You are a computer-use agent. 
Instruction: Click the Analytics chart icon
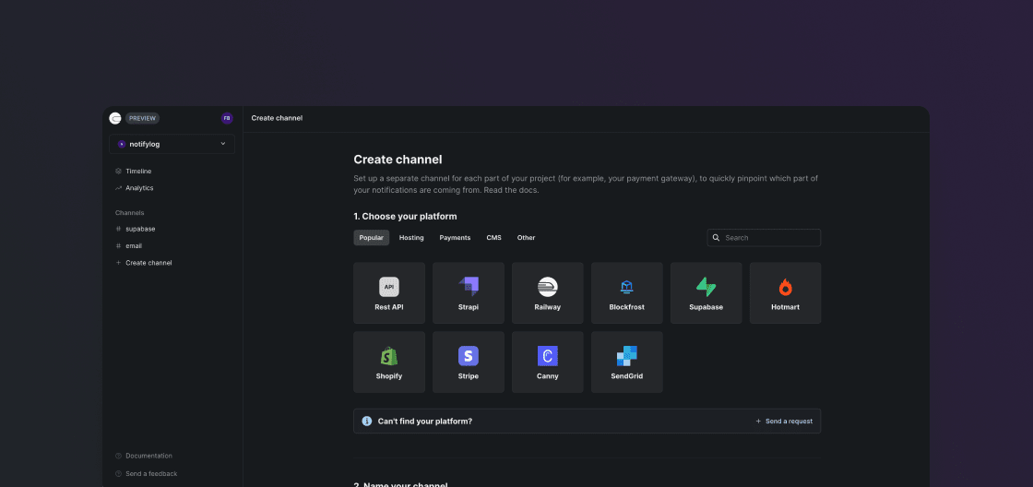(119, 188)
